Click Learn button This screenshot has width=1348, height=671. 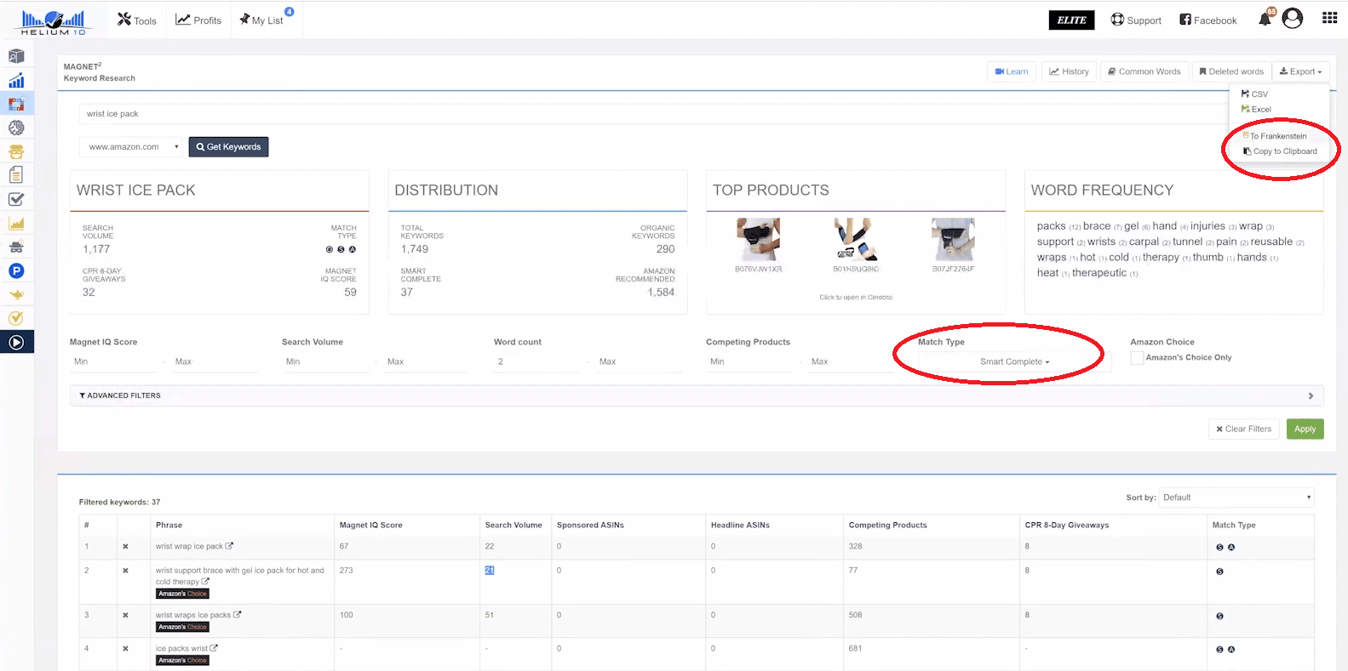coord(1012,71)
